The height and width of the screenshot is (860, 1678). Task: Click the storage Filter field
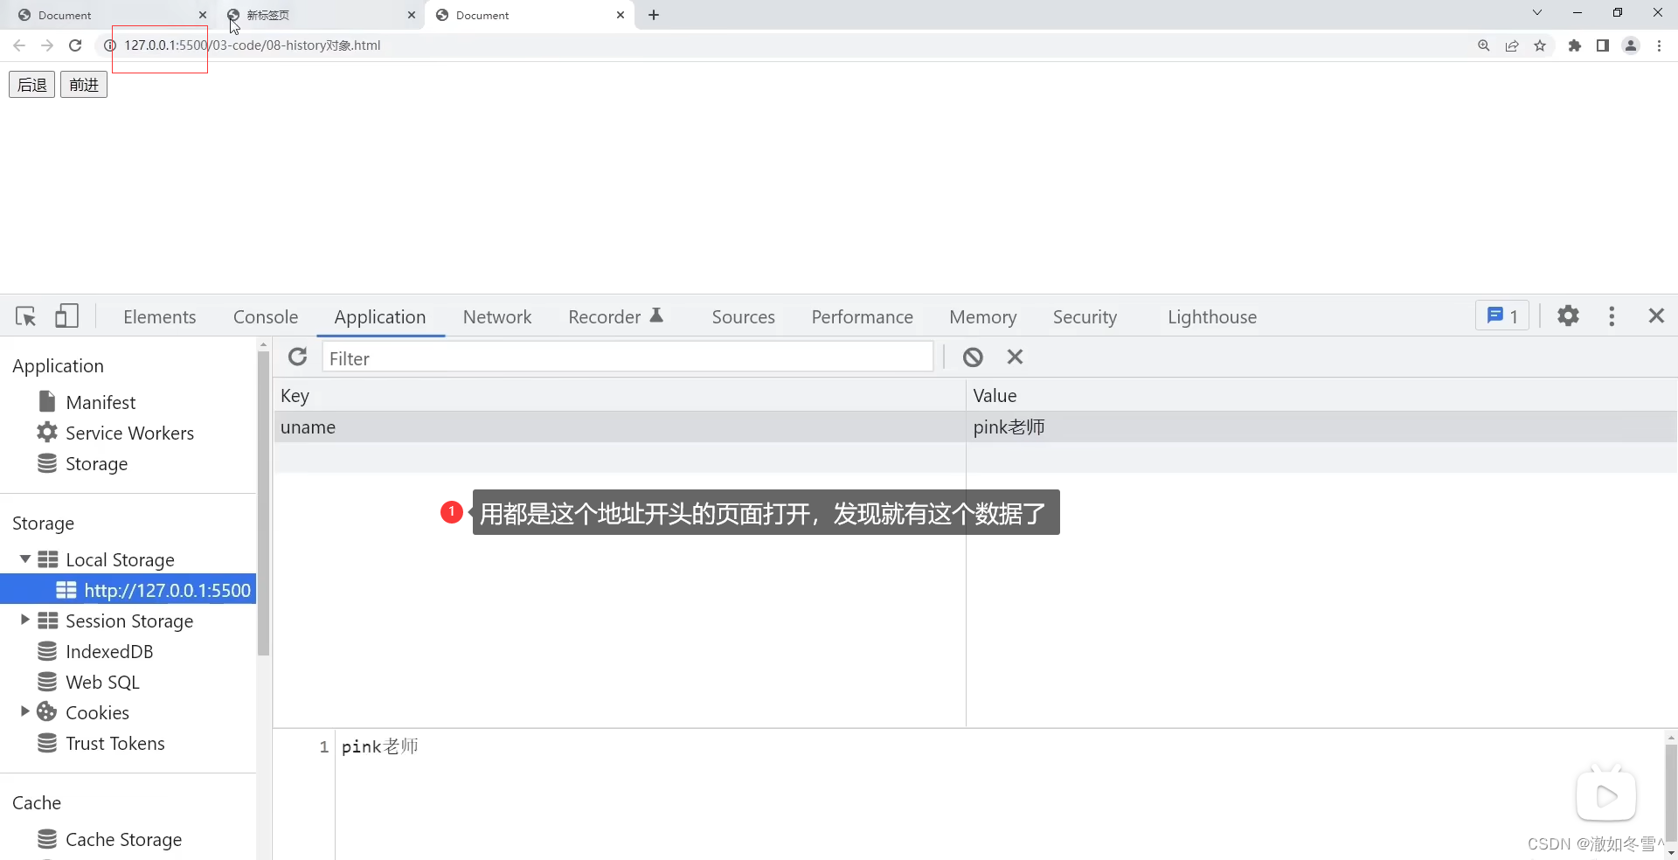628,358
